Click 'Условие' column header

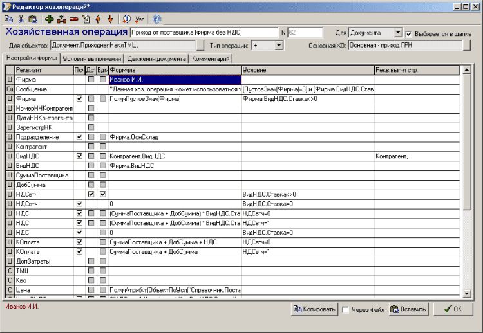point(308,70)
